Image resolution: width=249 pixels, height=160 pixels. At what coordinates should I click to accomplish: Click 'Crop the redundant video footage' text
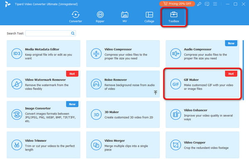click(x=206, y=148)
